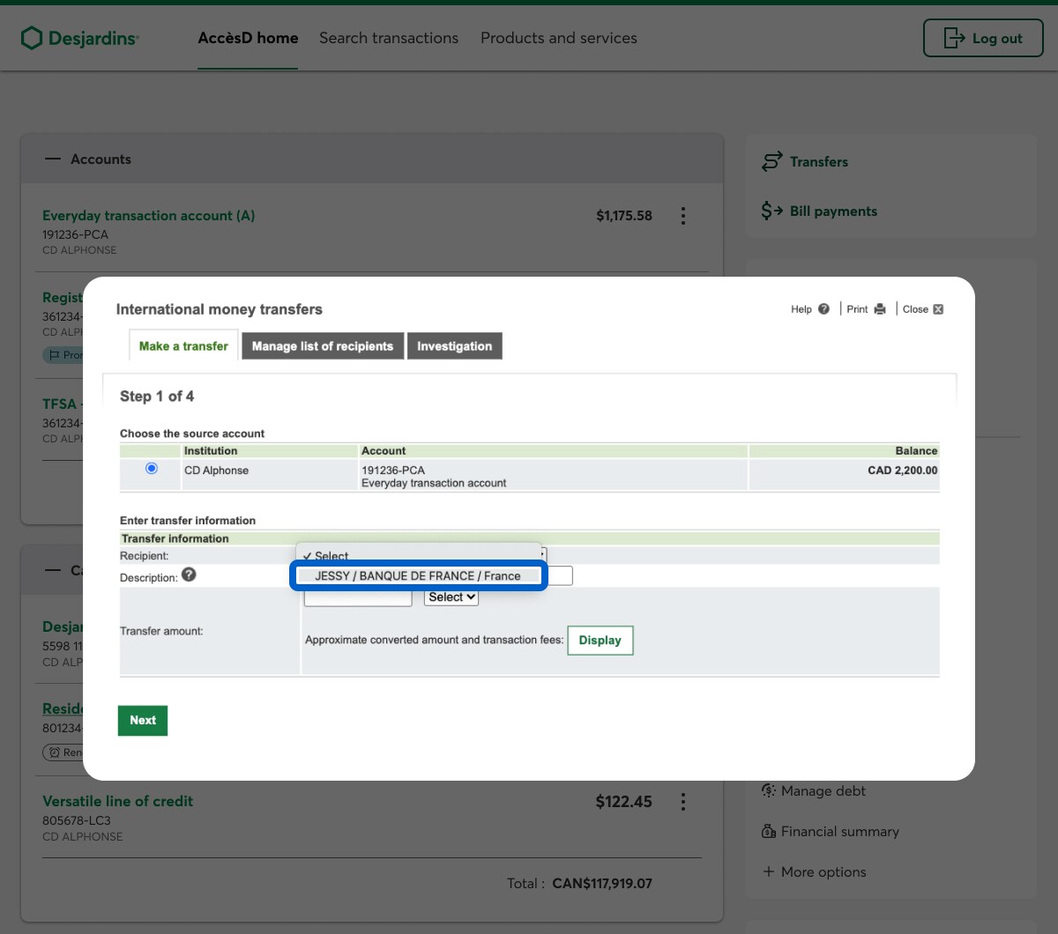The image size is (1058, 934).
Task: Click the Transfers arrows icon
Action: (772, 161)
